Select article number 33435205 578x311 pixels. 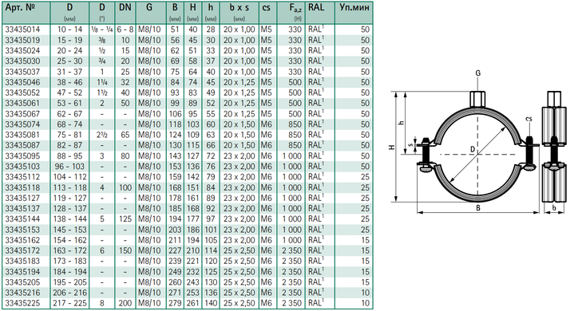[x=22, y=282]
